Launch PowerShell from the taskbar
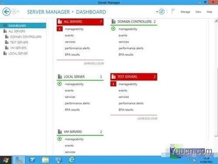Screen dimensions: 218x164 [32, 160]
